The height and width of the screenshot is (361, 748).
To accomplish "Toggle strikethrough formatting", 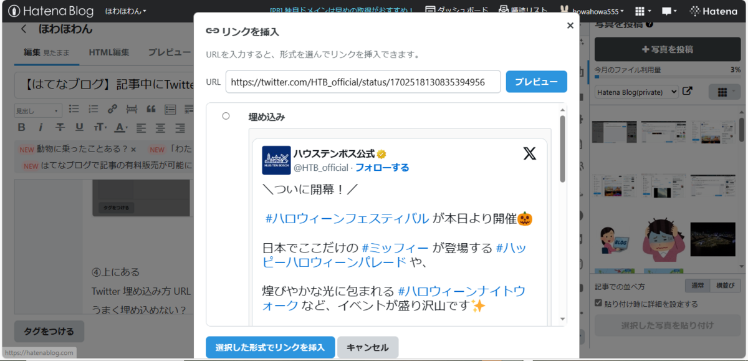I will [x=60, y=128].
